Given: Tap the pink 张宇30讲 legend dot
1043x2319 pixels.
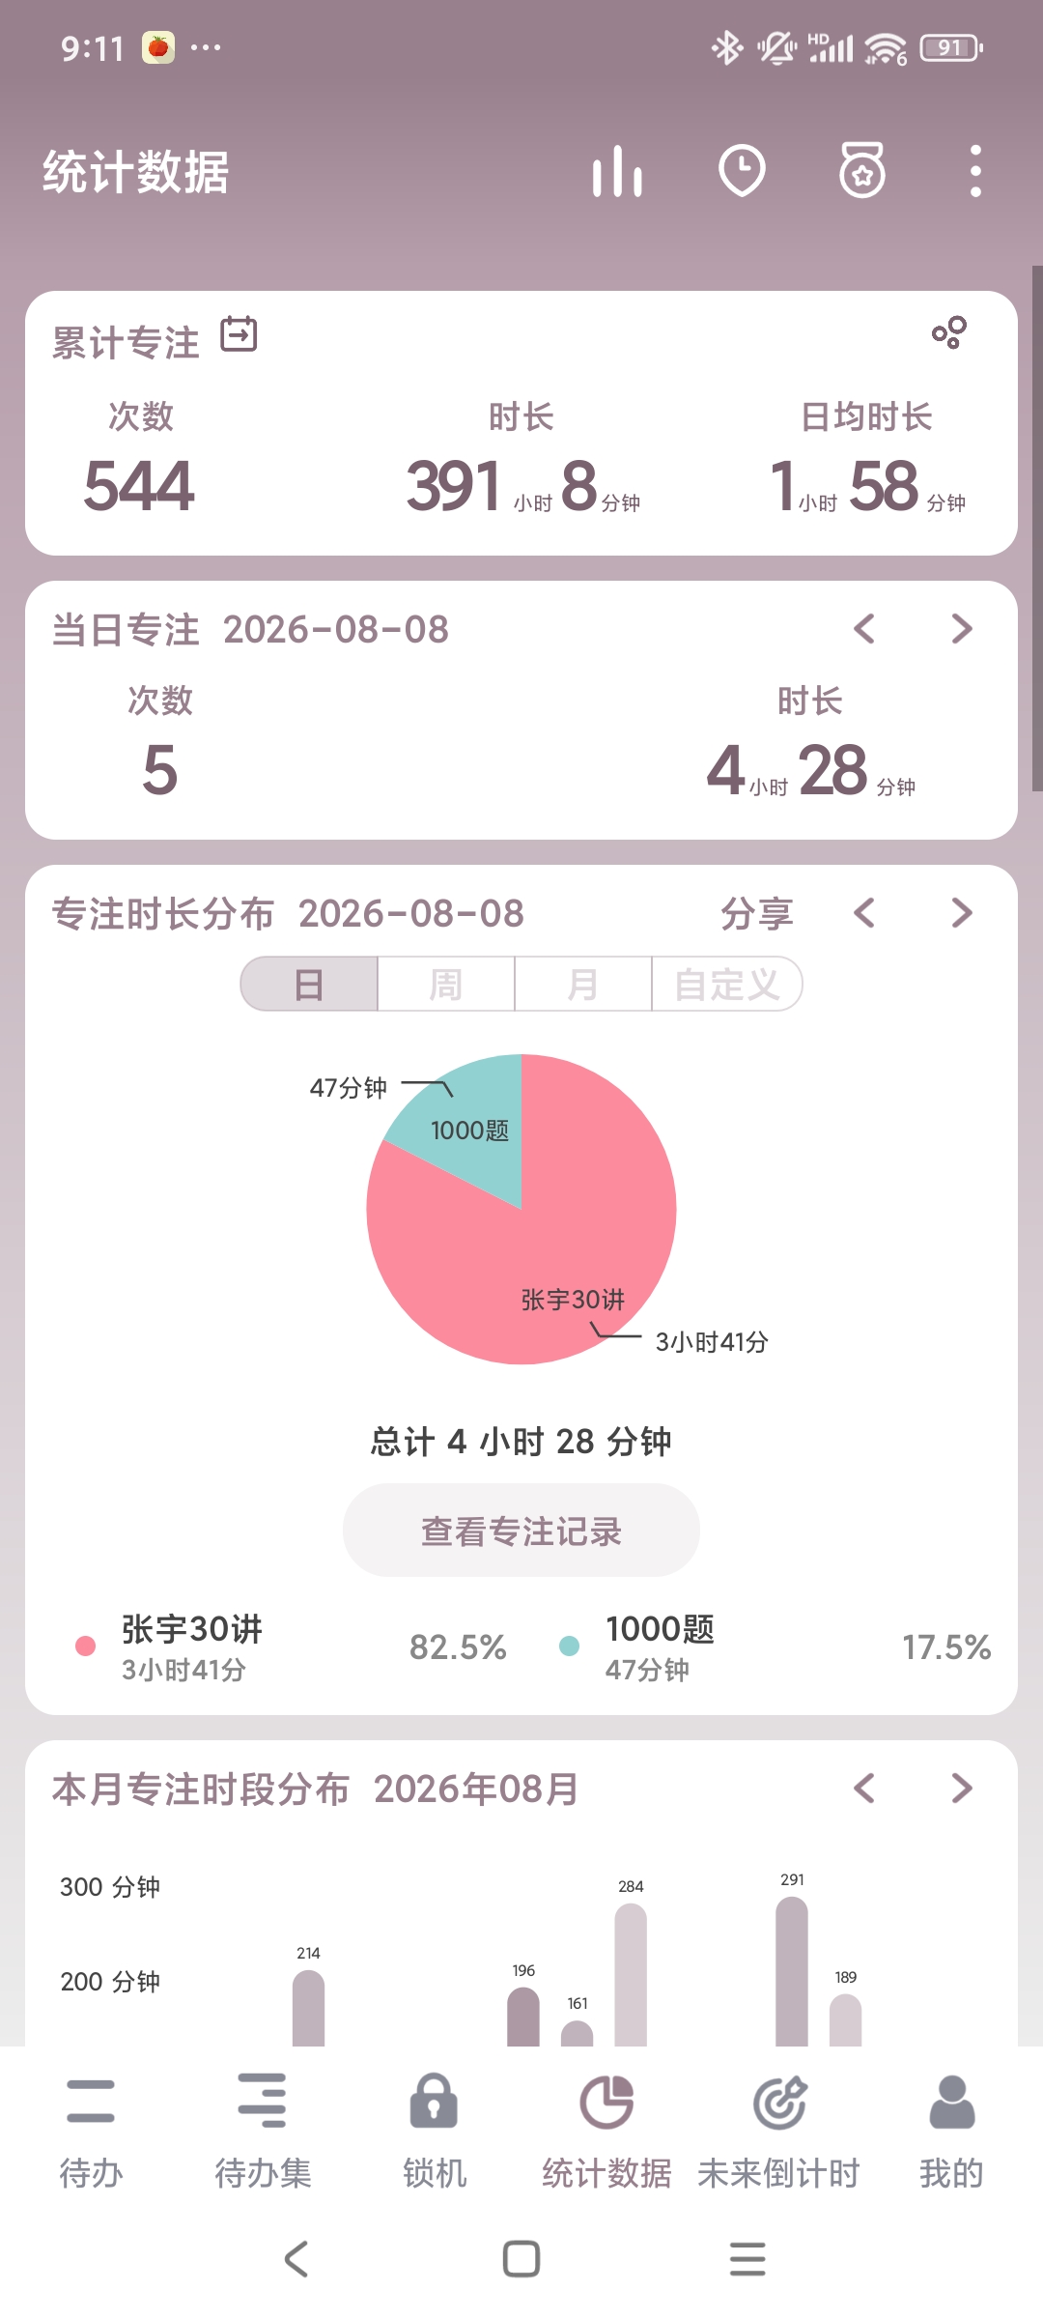Looking at the screenshot, I should tap(85, 1646).
